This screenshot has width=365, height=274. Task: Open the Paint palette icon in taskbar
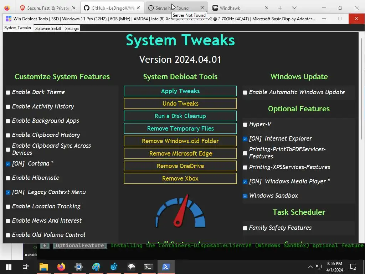click(x=96, y=267)
